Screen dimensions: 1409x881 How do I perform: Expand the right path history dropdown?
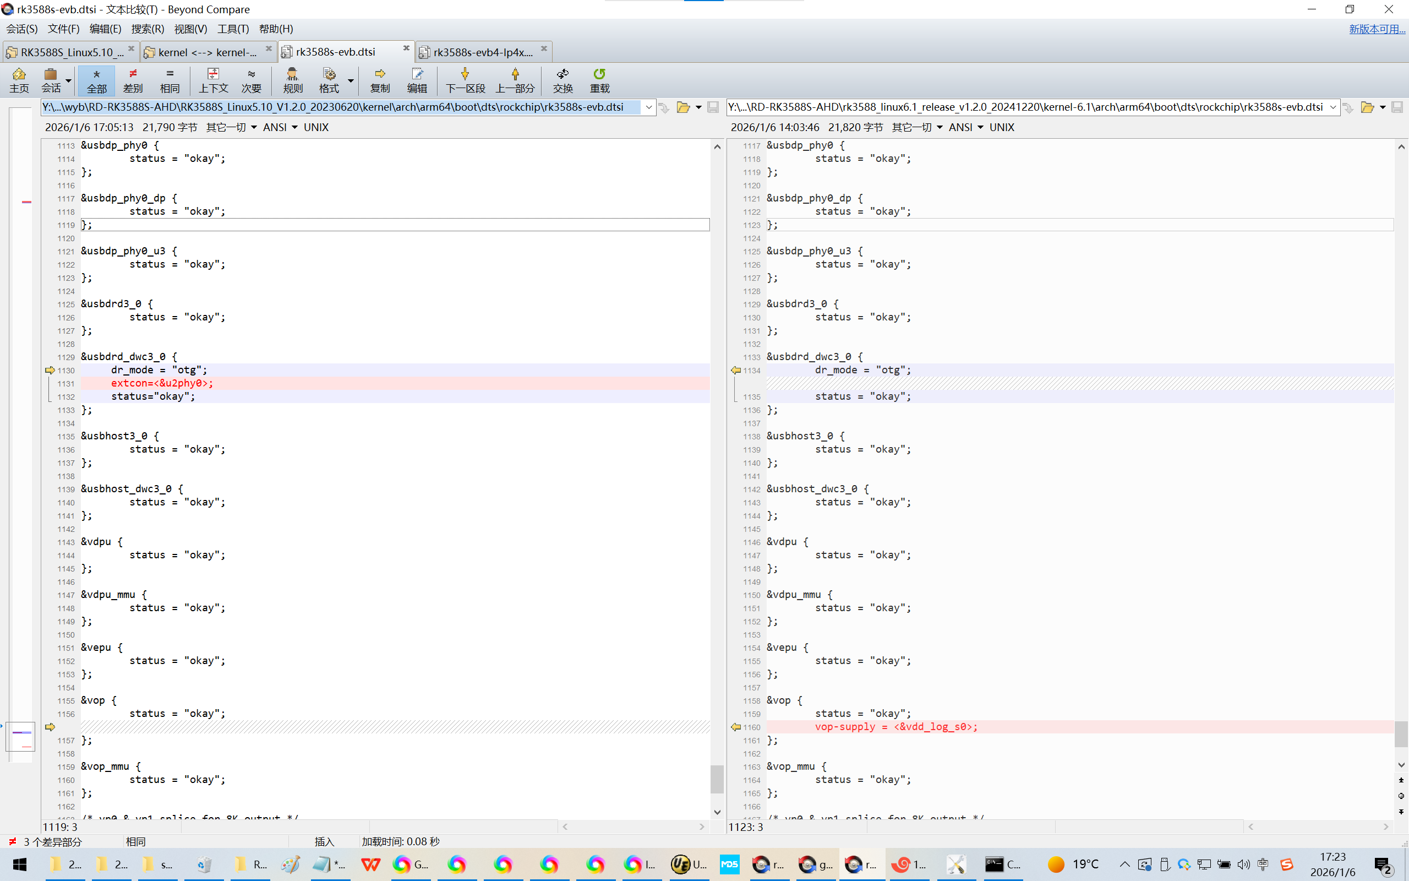[1333, 107]
